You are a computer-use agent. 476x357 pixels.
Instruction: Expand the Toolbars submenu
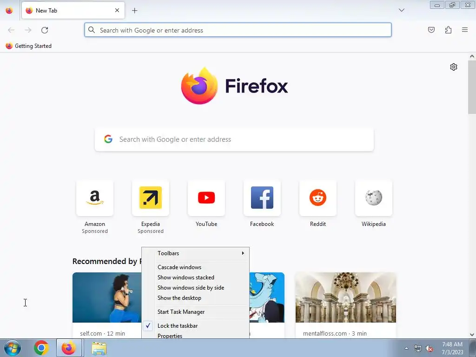click(x=196, y=253)
